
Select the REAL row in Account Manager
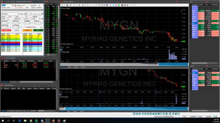click(x=28, y=67)
